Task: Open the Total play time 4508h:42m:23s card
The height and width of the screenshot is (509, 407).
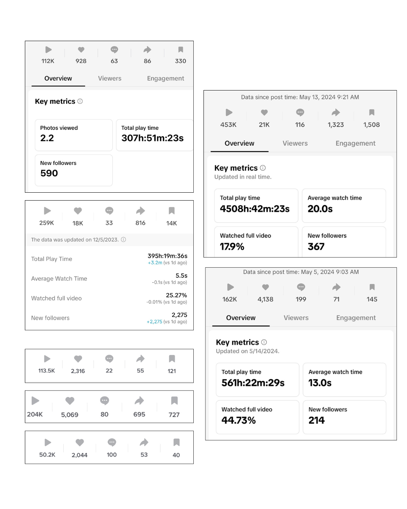Action: click(x=256, y=205)
